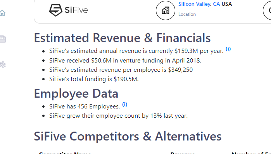Viewport: 271px width, 154px height.
Task: Click the SiFive Competitors & Alternatives heading
Action: (128, 137)
